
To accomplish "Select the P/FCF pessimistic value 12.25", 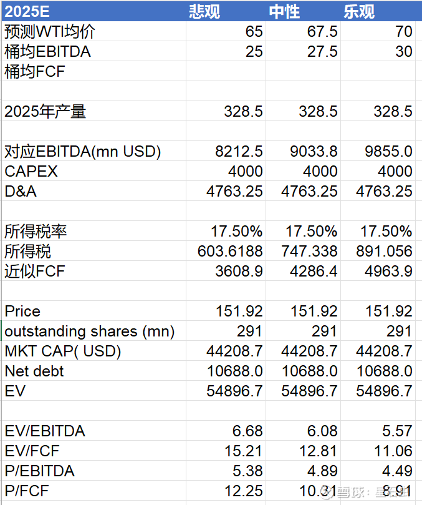I will [x=226, y=491].
